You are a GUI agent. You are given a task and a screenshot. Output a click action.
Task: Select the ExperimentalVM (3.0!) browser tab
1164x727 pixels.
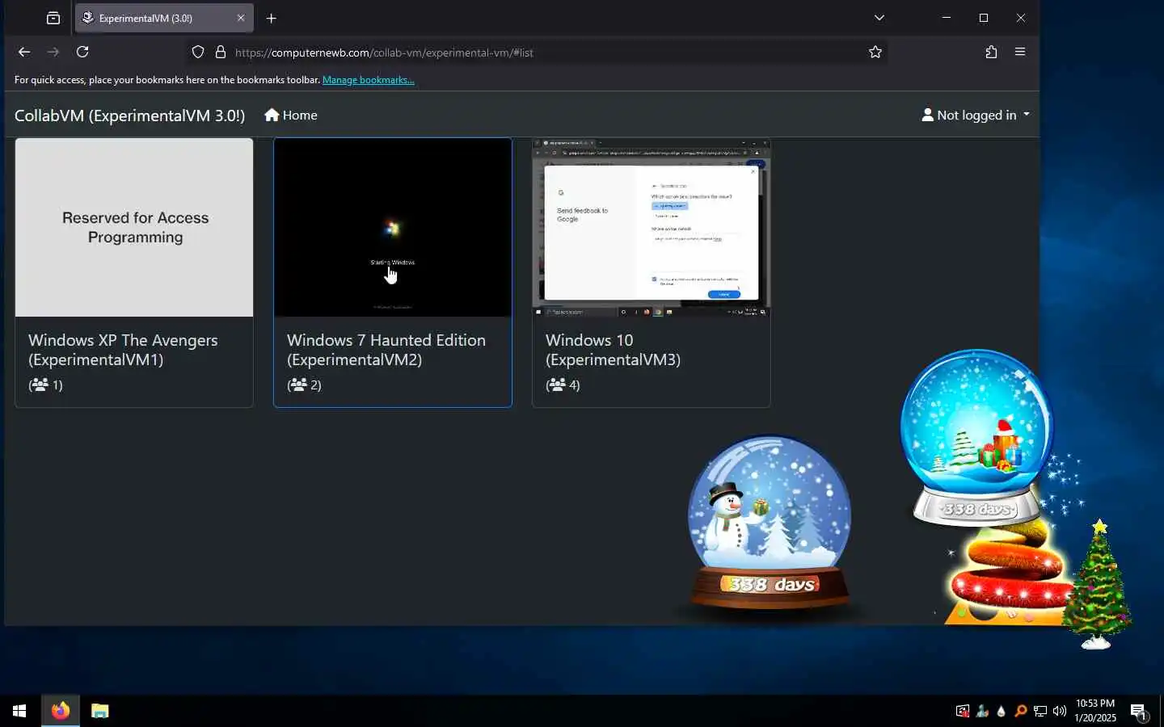[x=164, y=18]
